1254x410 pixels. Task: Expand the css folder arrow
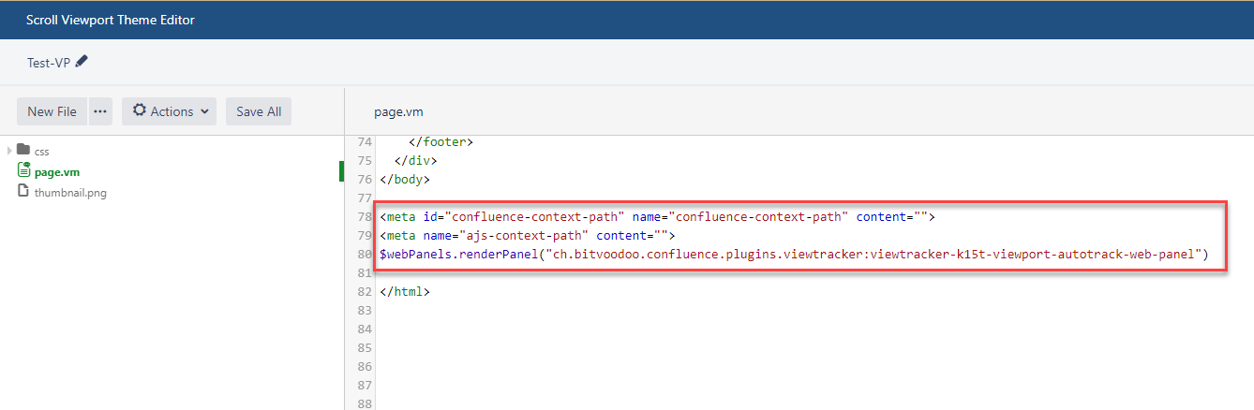click(x=9, y=151)
